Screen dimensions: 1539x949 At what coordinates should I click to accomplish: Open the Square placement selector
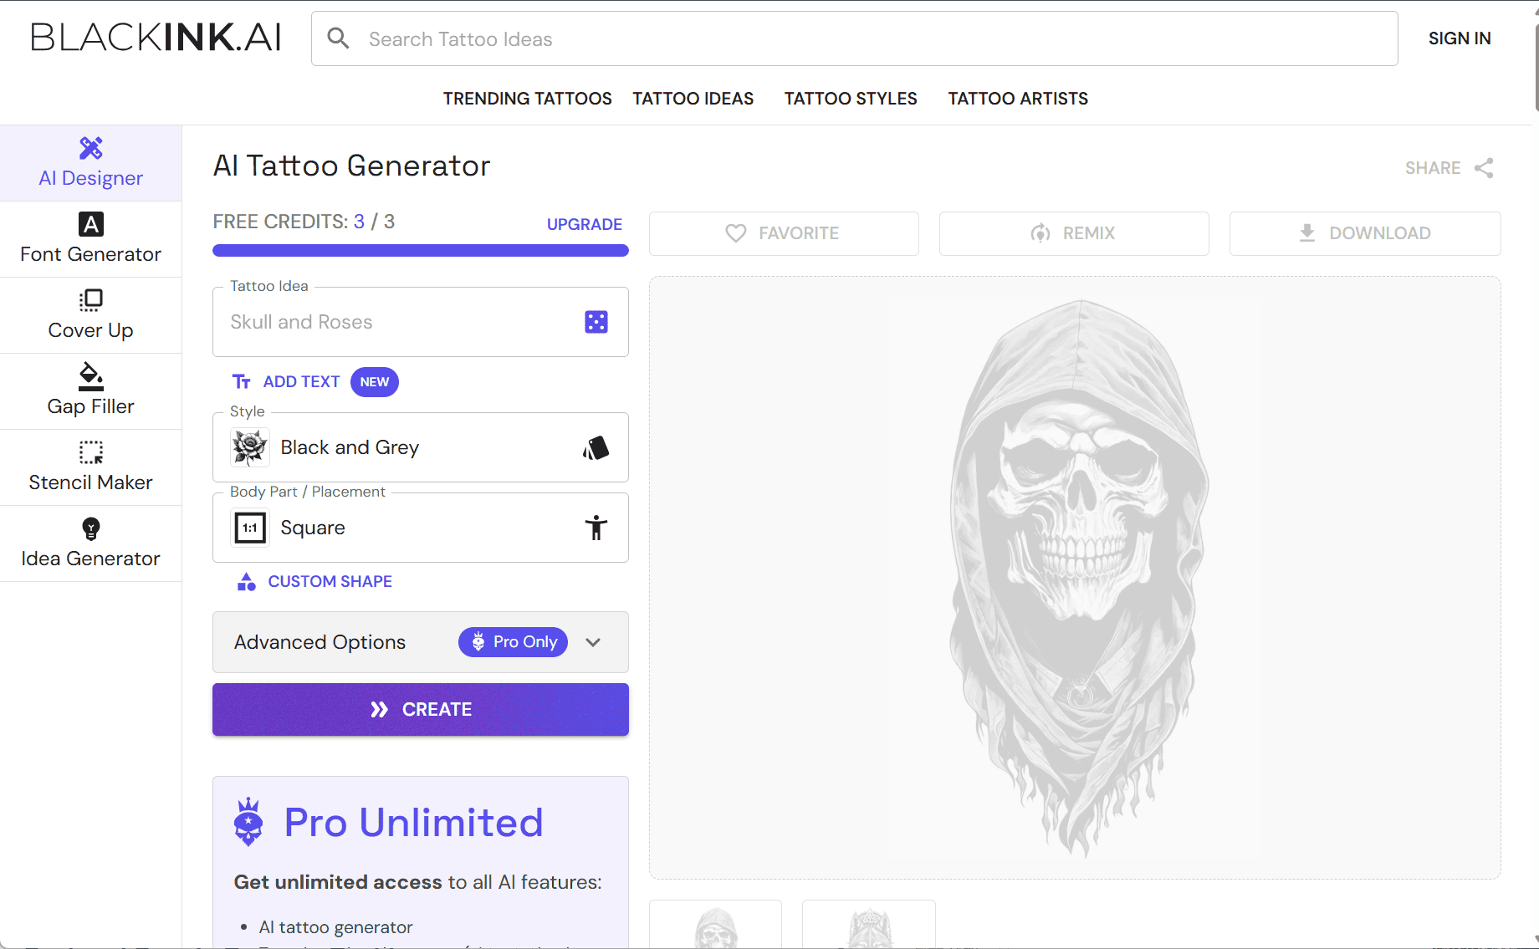coord(420,528)
